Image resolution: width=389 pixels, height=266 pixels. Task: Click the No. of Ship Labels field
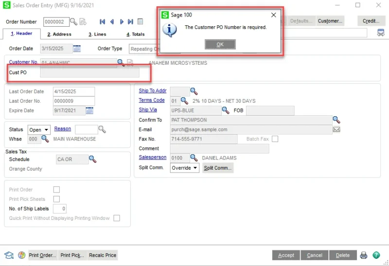tap(59, 209)
